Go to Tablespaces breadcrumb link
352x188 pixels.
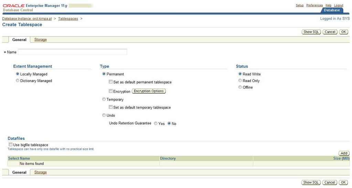(68, 19)
